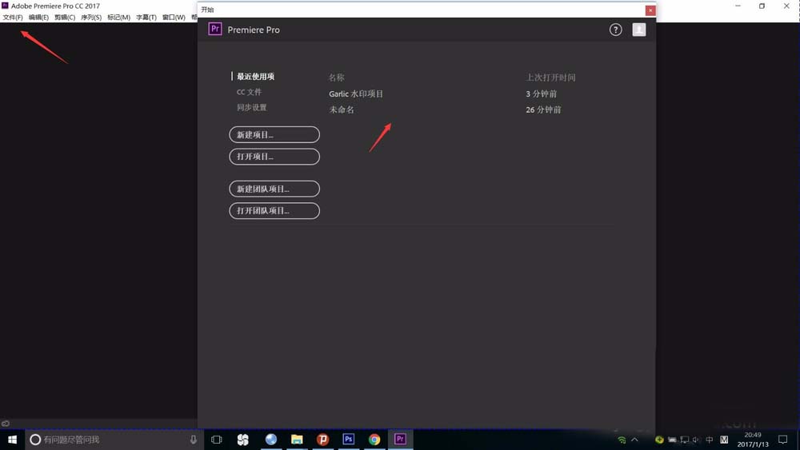This screenshot has height=450, width=800.
Task: Open the four-petal app taskbar icon
Action: click(x=243, y=440)
